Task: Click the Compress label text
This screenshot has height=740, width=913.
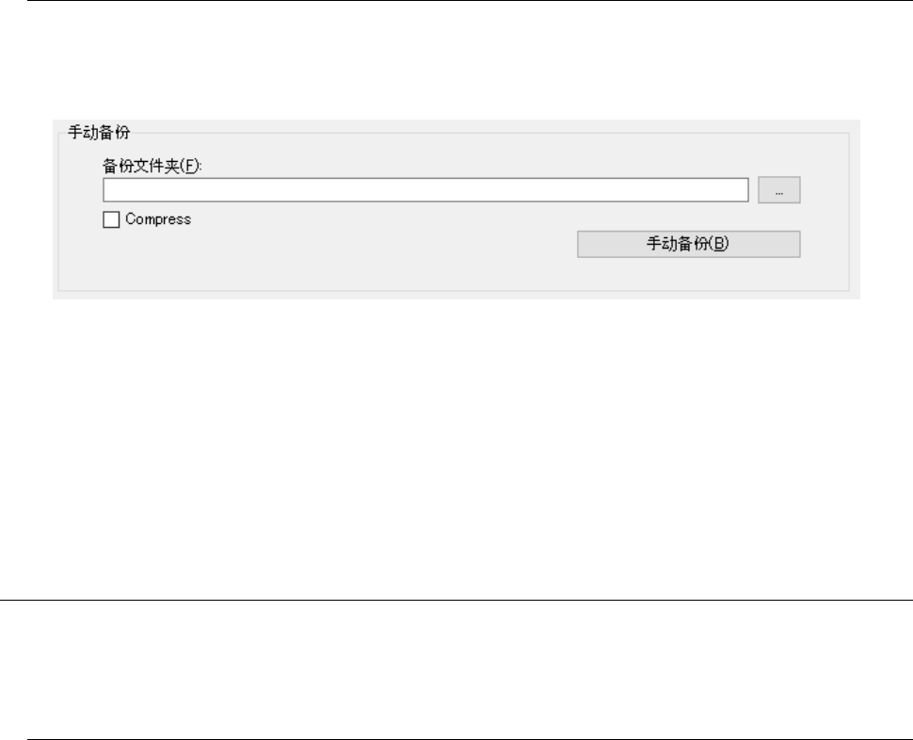Action: 158,219
